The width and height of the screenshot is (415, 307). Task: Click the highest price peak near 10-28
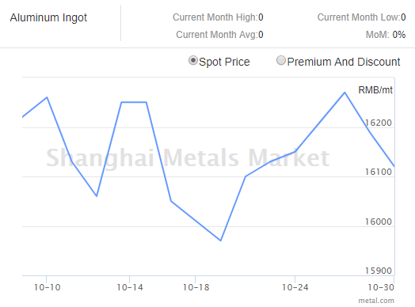[x=345, y=93]
